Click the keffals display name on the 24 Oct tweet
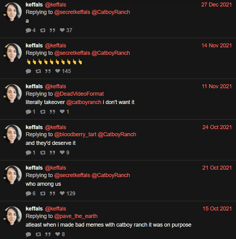Viewport: 236px width, 239px height. [x=34, y=127]
